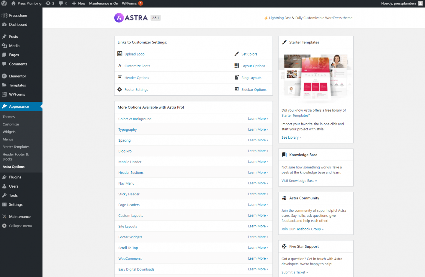Click the Submit a Ticket link

point(295,272)
